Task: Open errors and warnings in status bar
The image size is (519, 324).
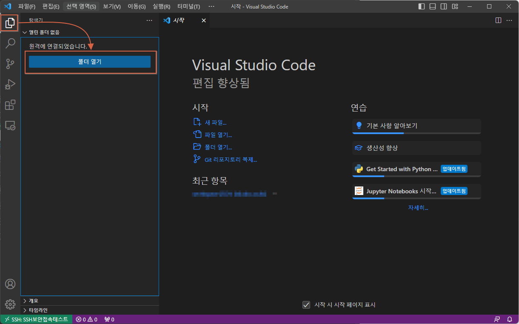Action: 86,319
